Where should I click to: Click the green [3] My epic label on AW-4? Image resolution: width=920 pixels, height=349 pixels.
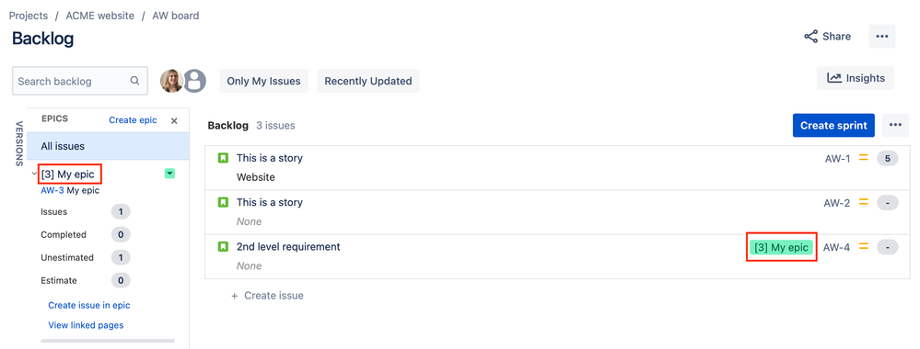(x=782, y=248)
